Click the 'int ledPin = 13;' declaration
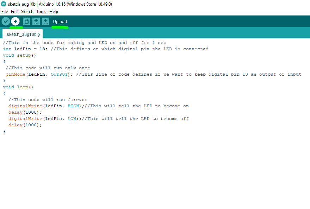The image size is (310, 209). [x=25, y=49]
